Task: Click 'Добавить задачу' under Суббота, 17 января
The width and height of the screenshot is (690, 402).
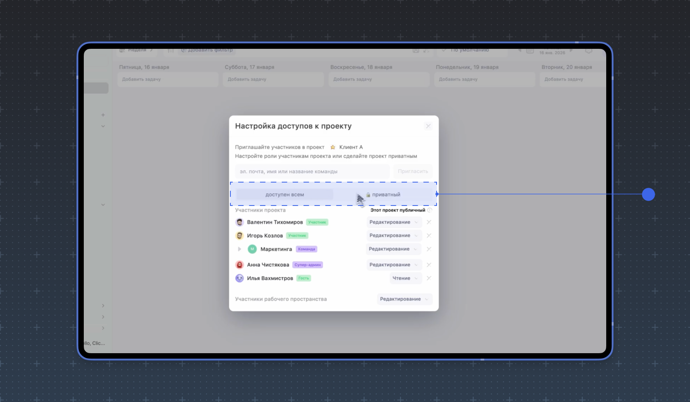Action: [x=273, y=79]
